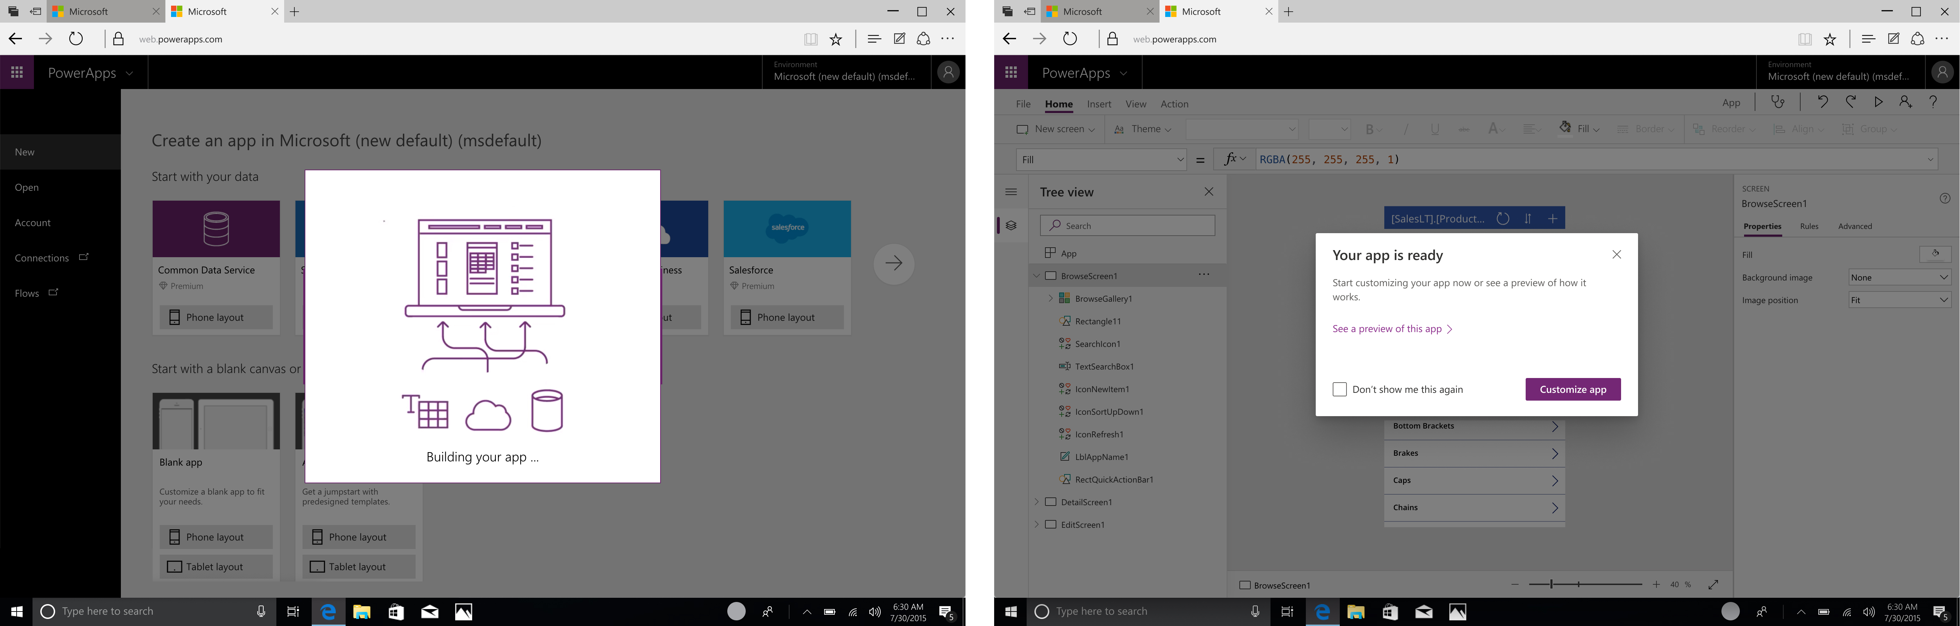
Task: Open the App checker stethoscope icon
Action: tap(1777, 102)
